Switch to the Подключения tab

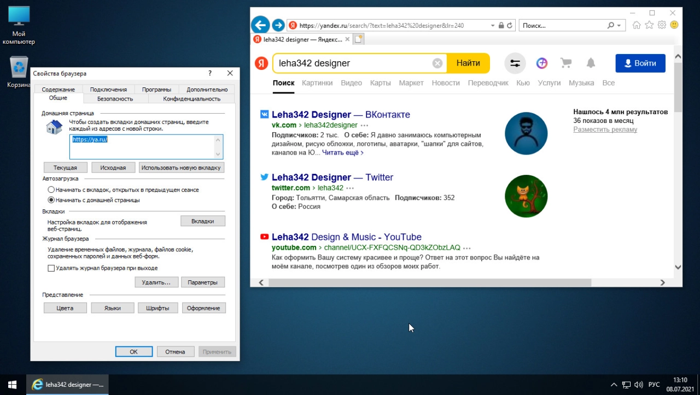pos(108,90)
